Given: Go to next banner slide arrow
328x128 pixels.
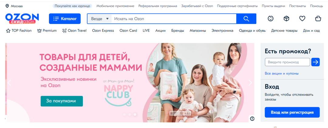Looking at the screenshot, I should point(250,83).
